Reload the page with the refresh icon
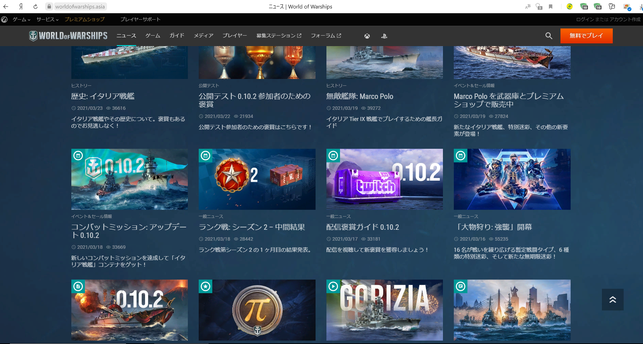The image size is (643, 344). (x=35, y=6)
